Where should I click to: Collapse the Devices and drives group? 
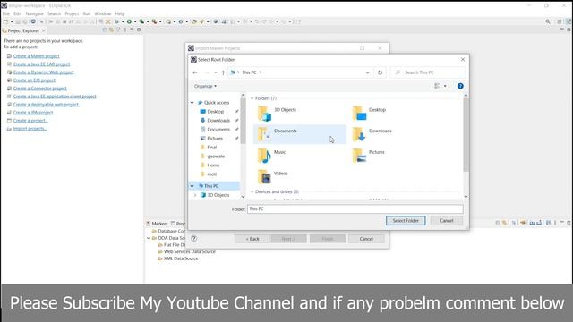coord(252,191)
